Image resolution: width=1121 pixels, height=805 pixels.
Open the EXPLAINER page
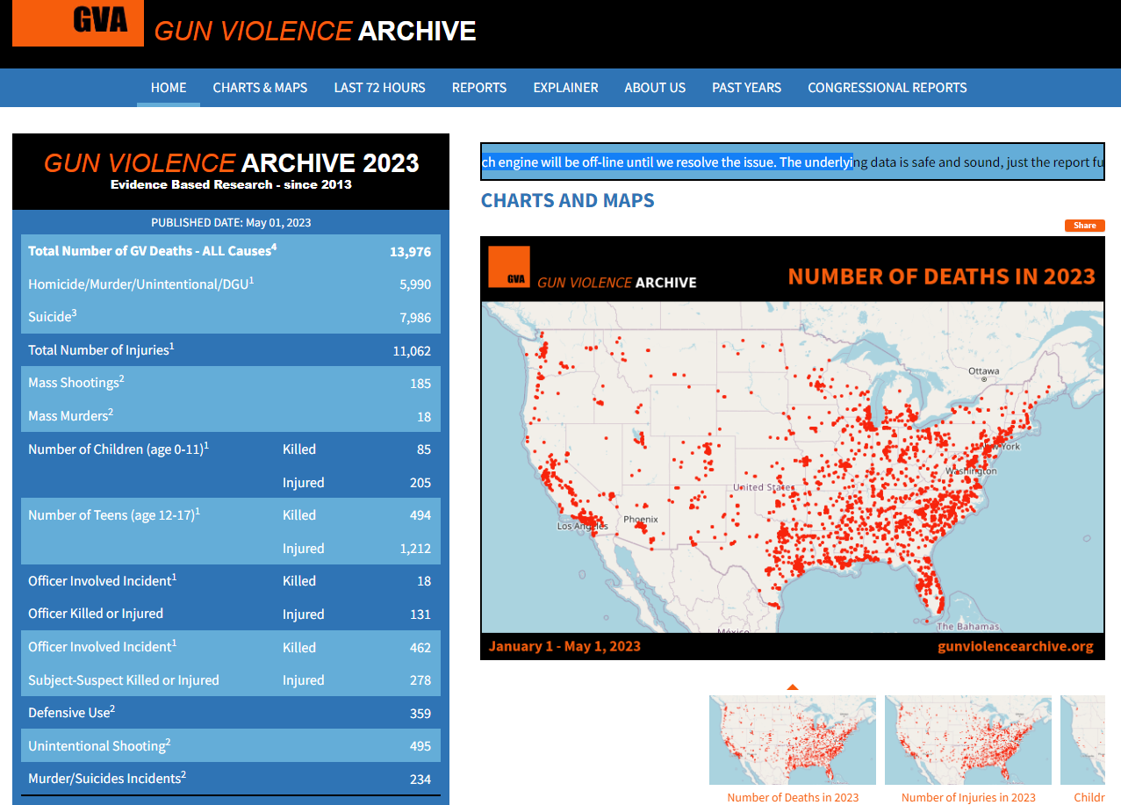pos(565,88)
